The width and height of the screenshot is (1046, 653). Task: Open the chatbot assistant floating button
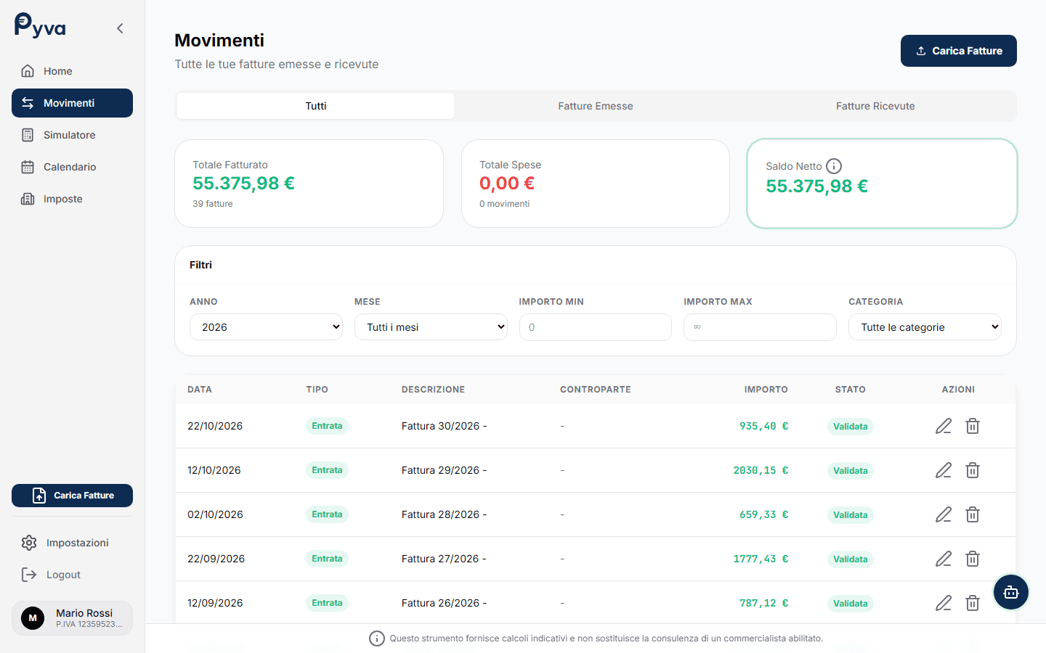point(1010,592)
